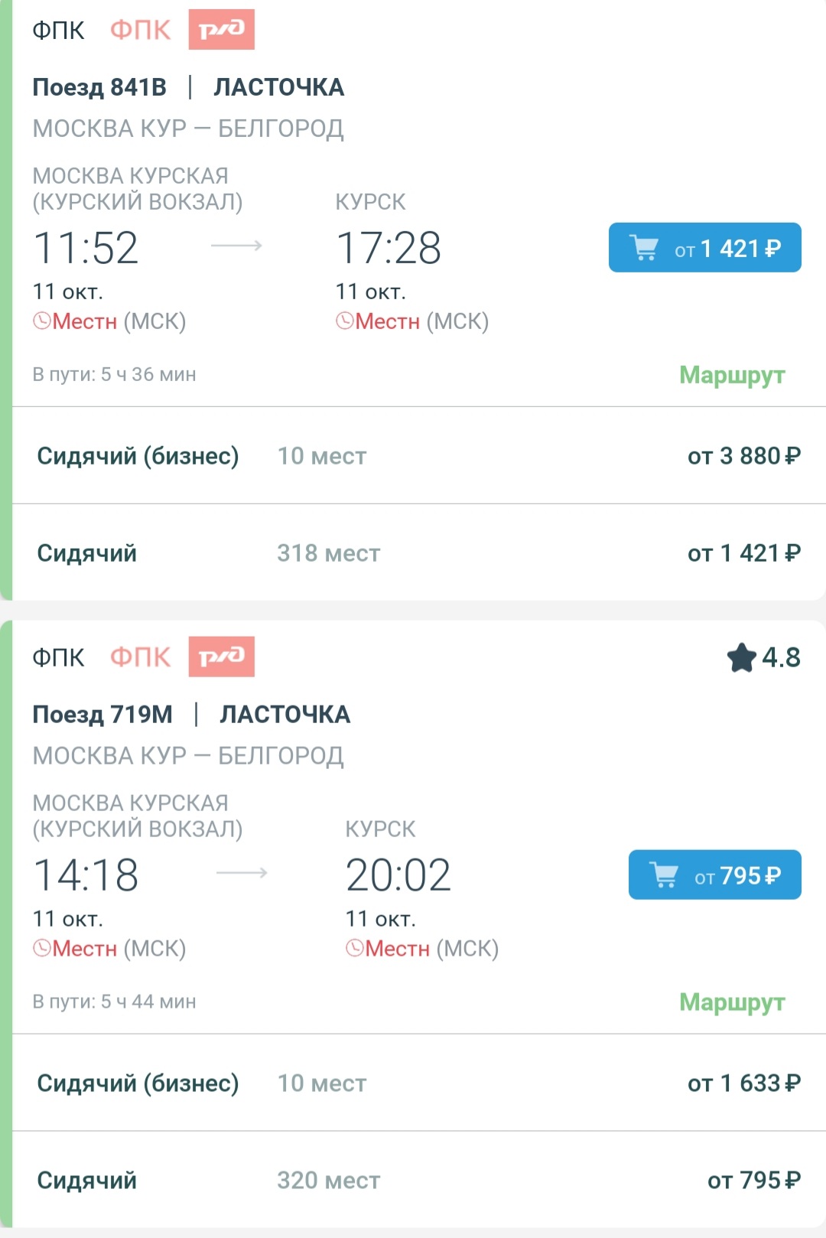
Task: Tap the clock icon under 20:02 arrival
Action: click(x=354, y=949)
